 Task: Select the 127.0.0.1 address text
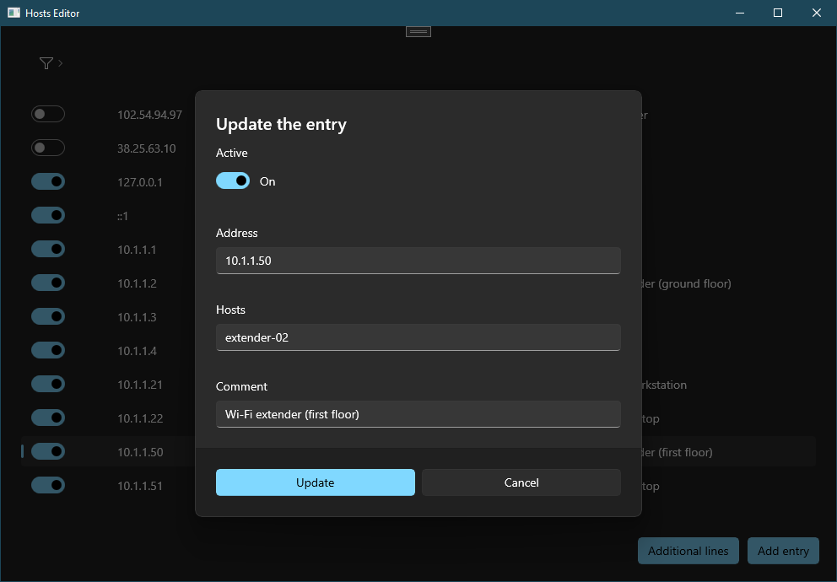(140, 182)
